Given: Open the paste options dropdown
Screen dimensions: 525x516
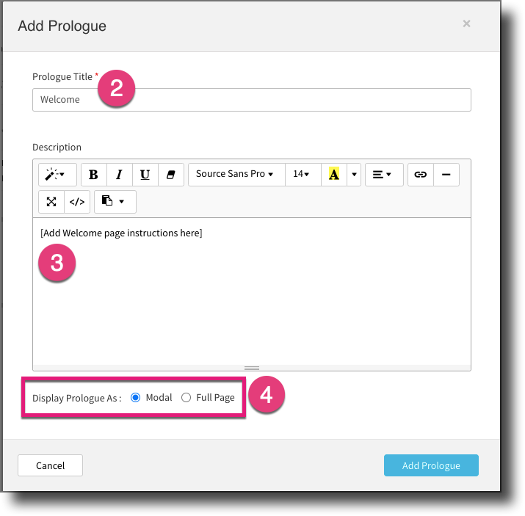Looking at the screenshot, I should pyautogui.click(x=115, y=202).
